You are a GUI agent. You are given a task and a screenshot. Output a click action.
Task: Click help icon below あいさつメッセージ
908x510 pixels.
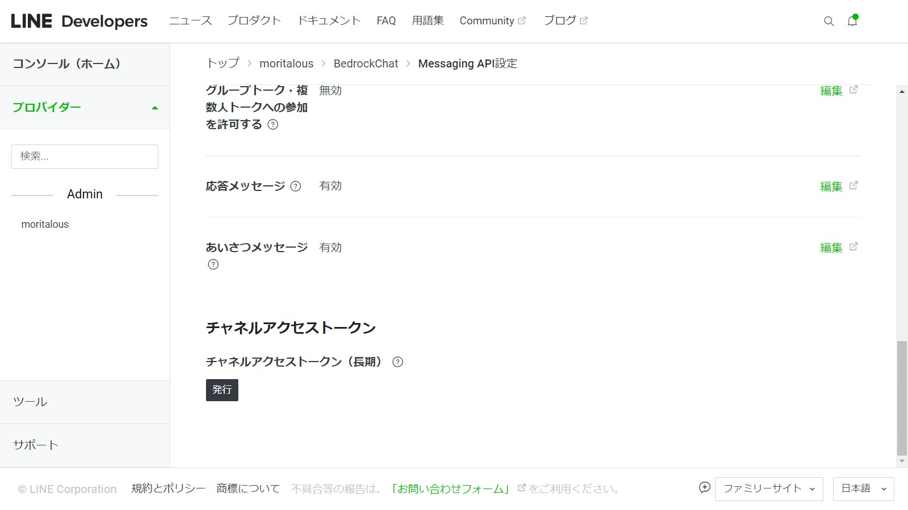(213, 265)
